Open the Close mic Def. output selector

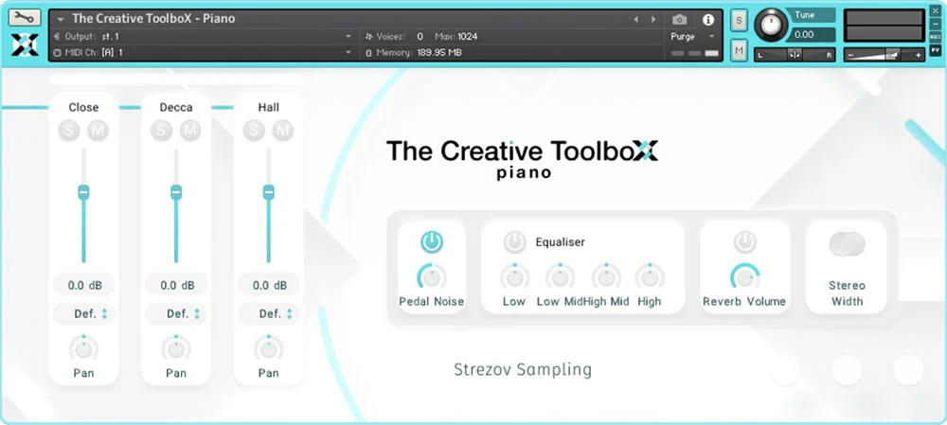[x=83, y=314]
